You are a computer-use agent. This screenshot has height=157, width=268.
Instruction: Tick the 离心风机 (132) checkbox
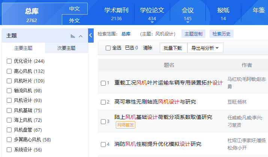coord(9,71)
